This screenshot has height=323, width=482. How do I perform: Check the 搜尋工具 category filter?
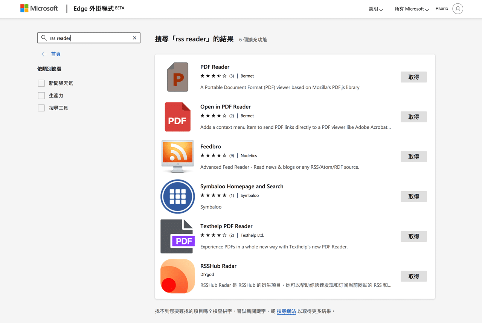click(x=41, y=108)
